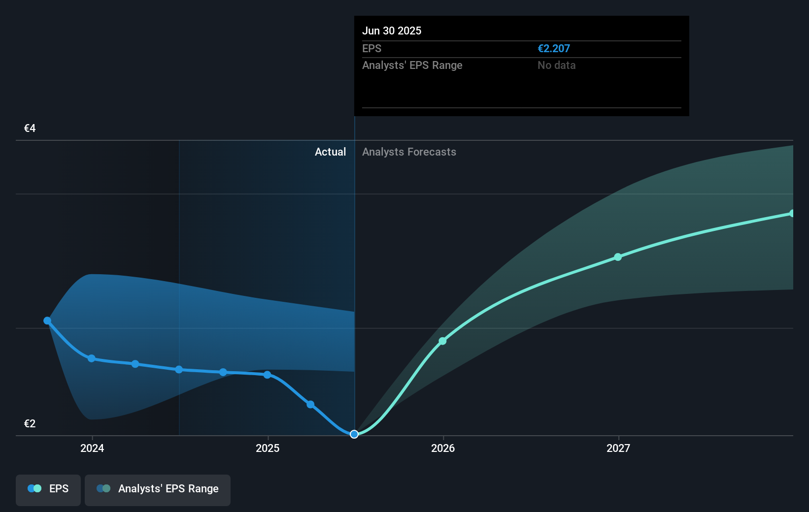This screenshot has height=512, width=809.
Task: Select the Jun 30 2025 EPS data point
Action: tap(354, 434)
